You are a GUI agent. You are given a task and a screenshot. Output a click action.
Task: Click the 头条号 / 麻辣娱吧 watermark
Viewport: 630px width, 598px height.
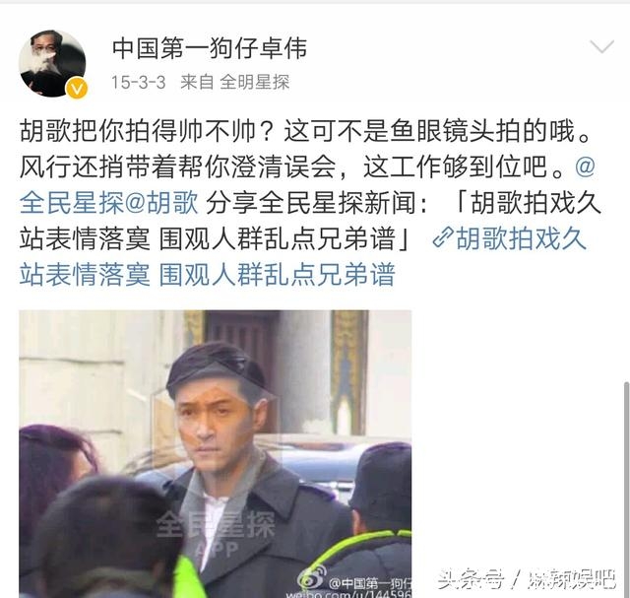527,579
